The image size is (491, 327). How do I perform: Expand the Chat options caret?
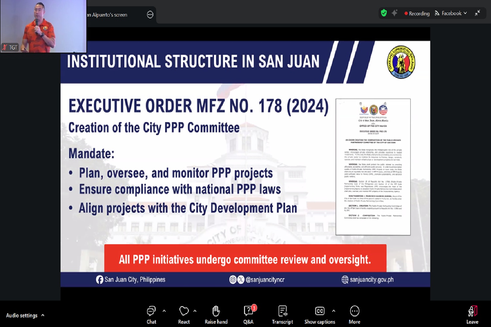[164, 311]
